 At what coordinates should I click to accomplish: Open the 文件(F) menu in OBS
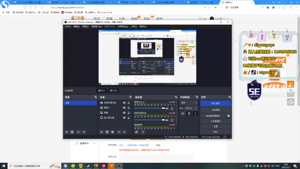67,26
